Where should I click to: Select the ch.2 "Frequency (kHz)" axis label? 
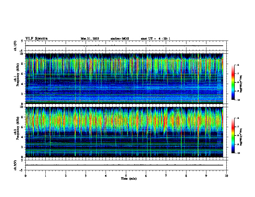coord(18,128)
